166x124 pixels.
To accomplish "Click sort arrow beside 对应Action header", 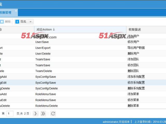I will (54, 30).
